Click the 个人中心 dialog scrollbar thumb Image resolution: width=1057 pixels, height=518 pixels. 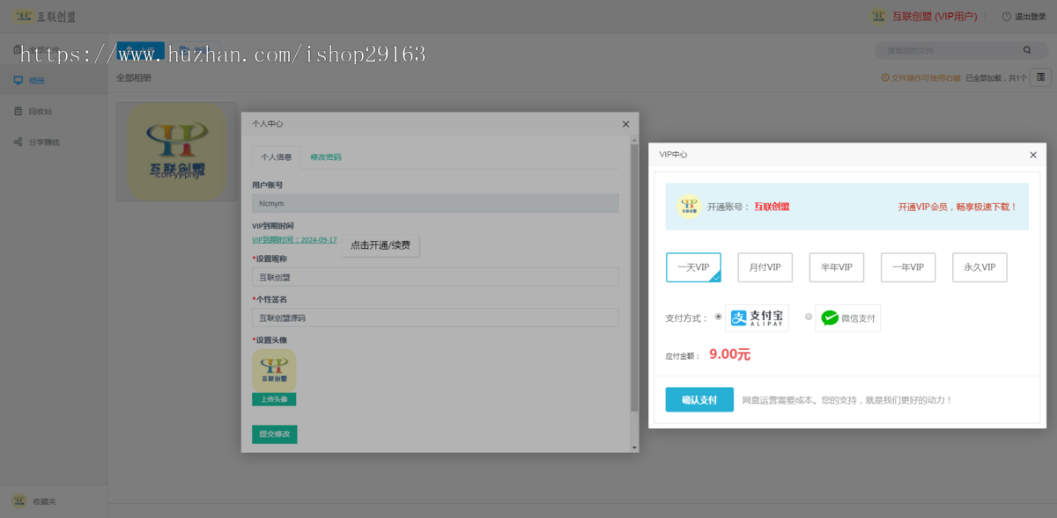634,277
